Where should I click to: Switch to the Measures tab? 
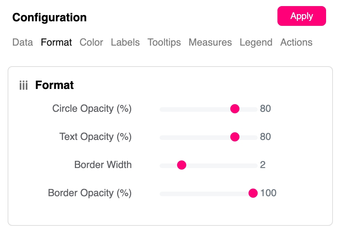pyautogui.click(x=210, y=42)
